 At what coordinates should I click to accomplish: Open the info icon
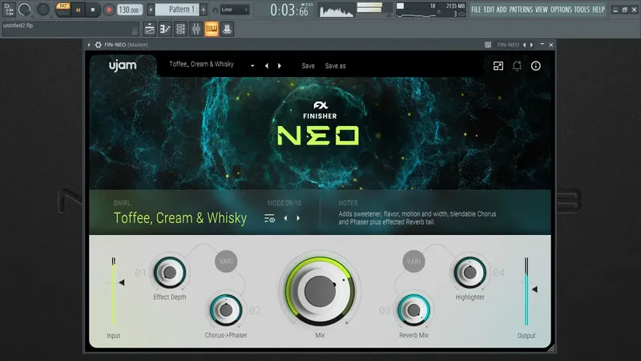(x=535, y=66)
